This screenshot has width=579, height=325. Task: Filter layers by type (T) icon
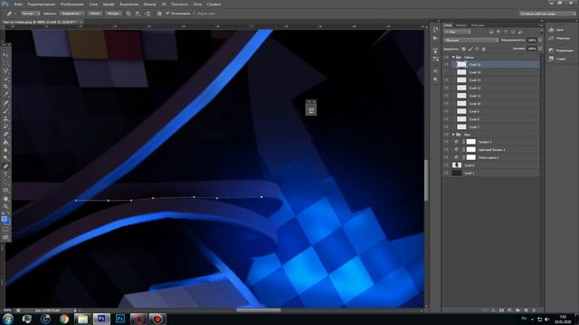[506, 32]
